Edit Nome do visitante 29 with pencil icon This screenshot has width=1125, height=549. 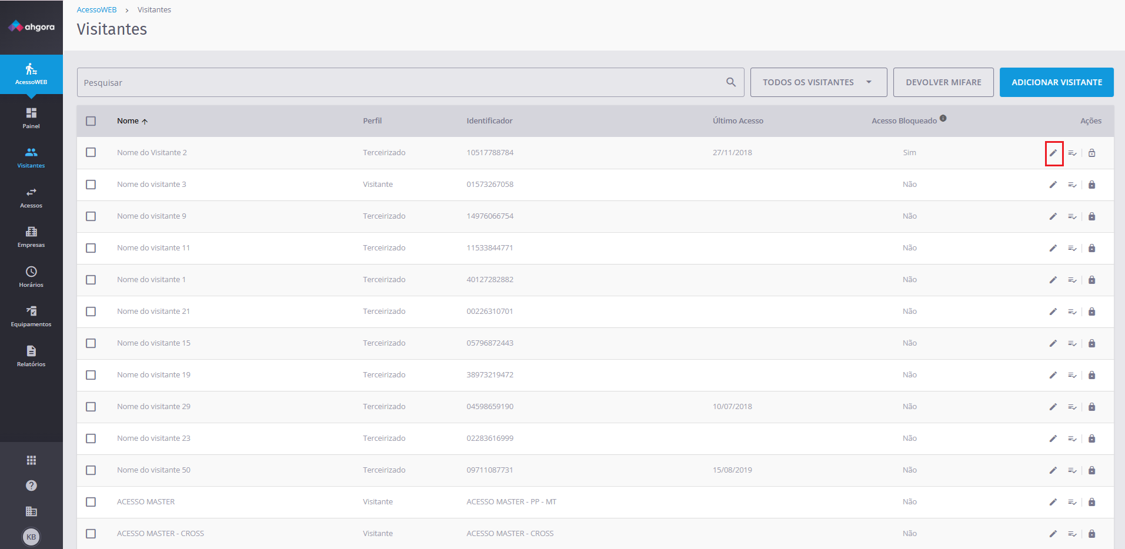click(x=1053, y=407)
